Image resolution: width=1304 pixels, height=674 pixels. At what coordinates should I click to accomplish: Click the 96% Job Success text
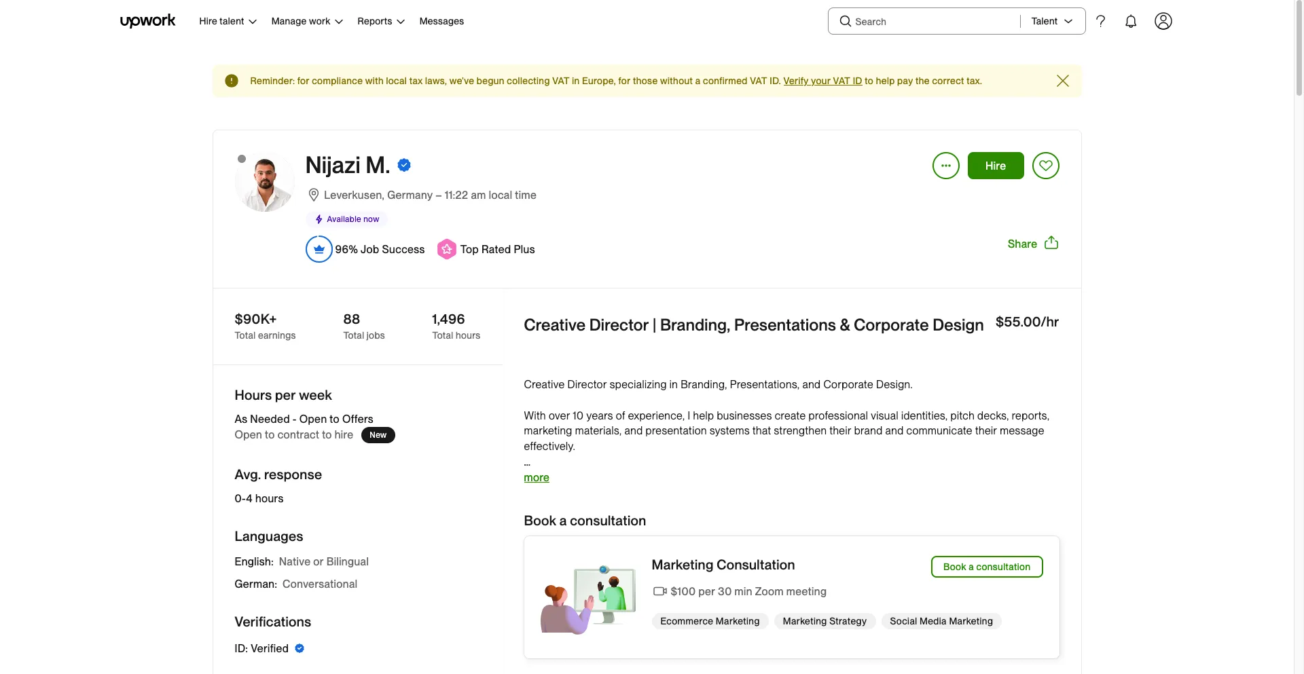[x=380, y=249]
